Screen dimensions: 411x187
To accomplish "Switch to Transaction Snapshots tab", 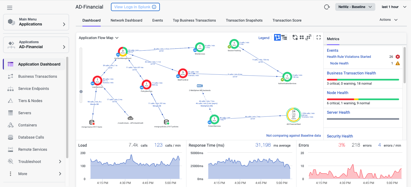I will click(244, 20).
